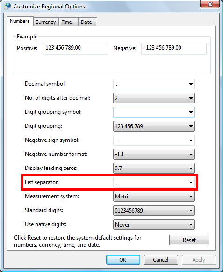This screenshot has height=272, width=223.
Task: Expand the Negative number format list
Action: [154, 154]
